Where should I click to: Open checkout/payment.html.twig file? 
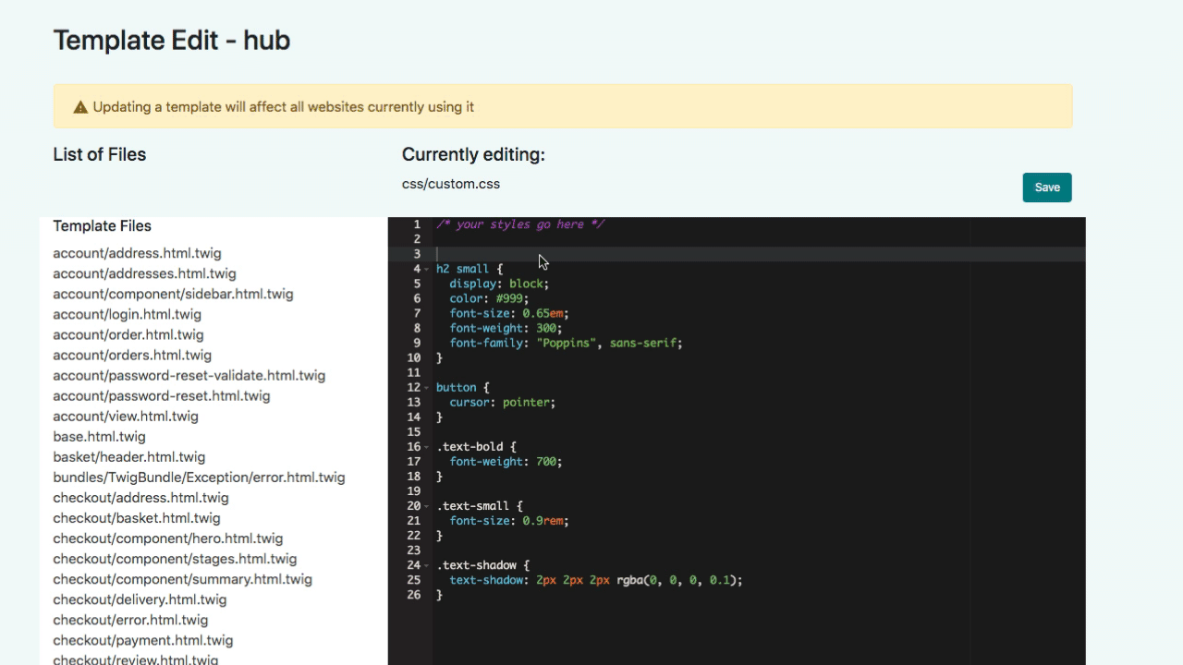(142, 640)
